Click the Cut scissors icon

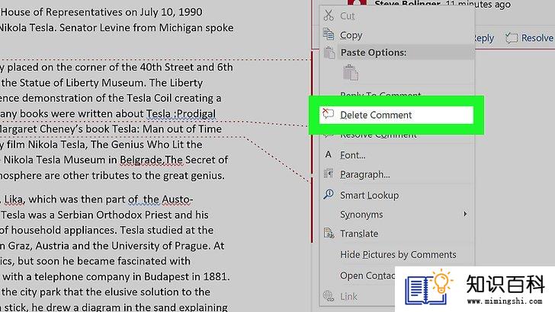329,15
